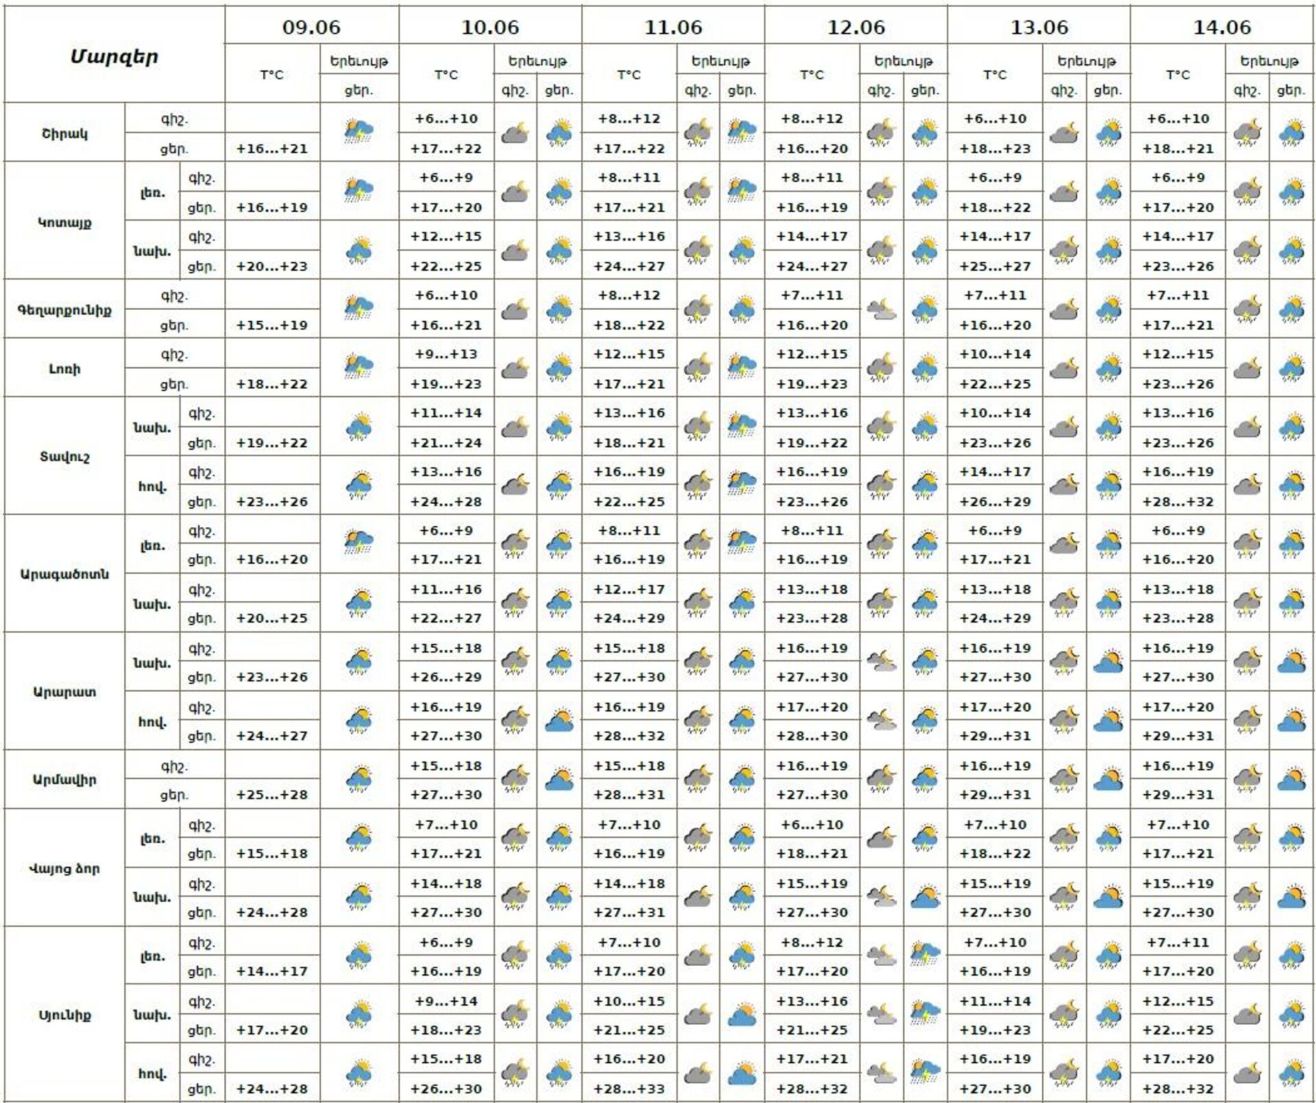Click the Լոռի region label
1316x1103 pixels.
tap(64, 369)
